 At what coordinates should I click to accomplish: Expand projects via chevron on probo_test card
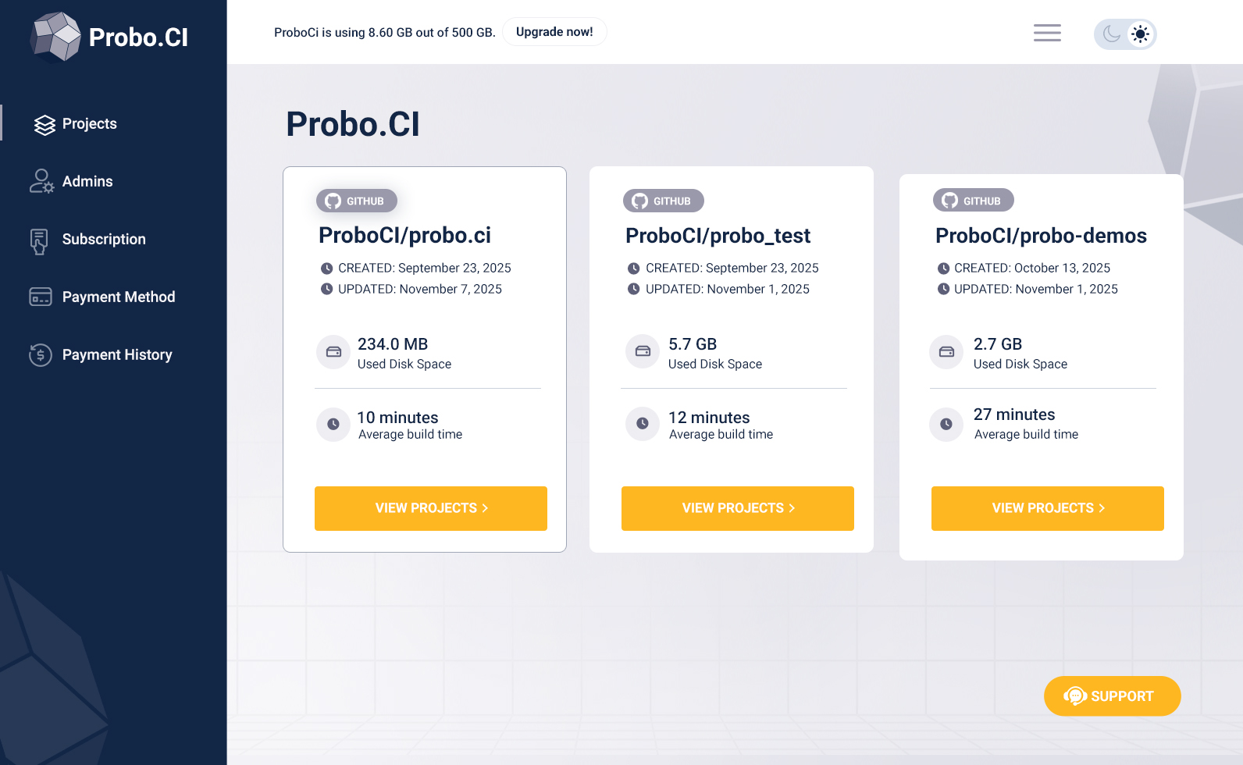792,508
